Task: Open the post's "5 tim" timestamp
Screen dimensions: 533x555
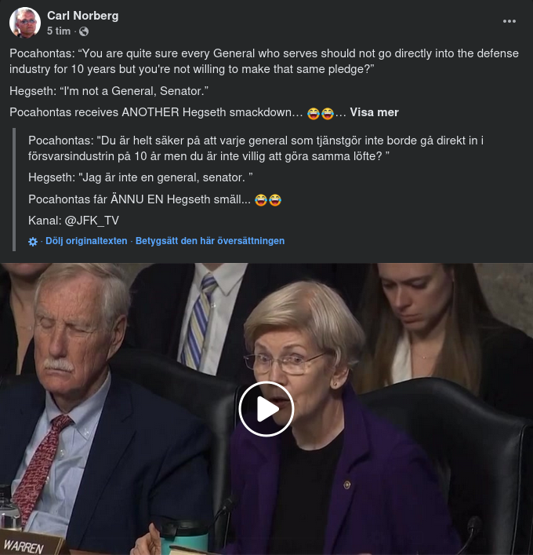Action: click(x=59, y=31)
